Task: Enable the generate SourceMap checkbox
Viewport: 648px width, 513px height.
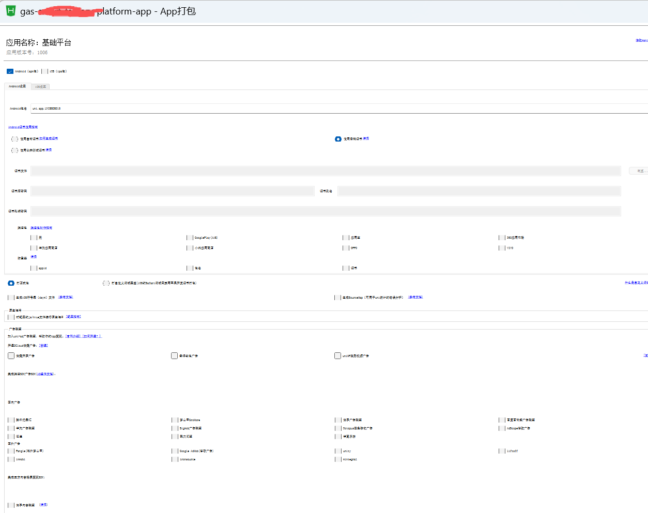Action: coord(337,298)
